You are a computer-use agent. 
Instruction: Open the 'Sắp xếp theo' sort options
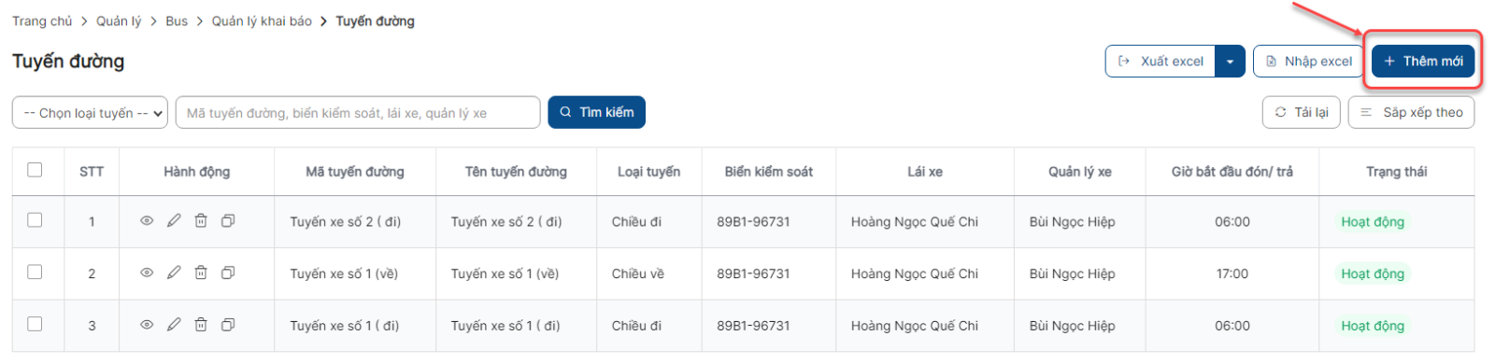1411,112
